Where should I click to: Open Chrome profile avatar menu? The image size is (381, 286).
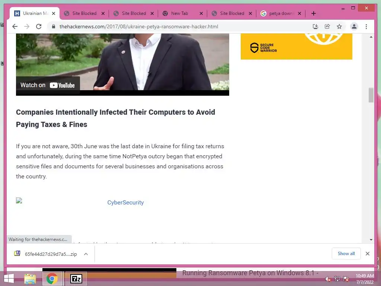pos(354,26)
